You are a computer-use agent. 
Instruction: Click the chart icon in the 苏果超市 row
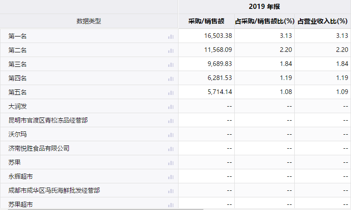[x=171, y=205]
